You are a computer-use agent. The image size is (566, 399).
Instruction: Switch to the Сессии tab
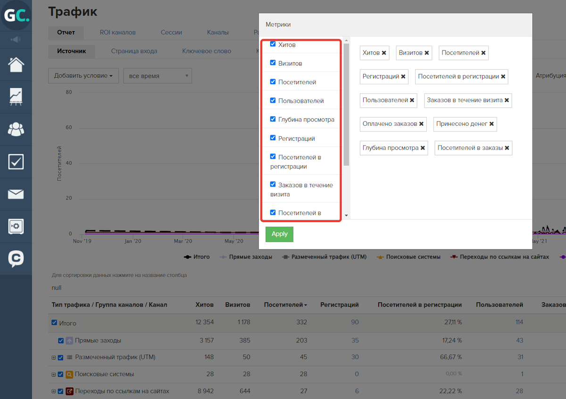(171, 33)
